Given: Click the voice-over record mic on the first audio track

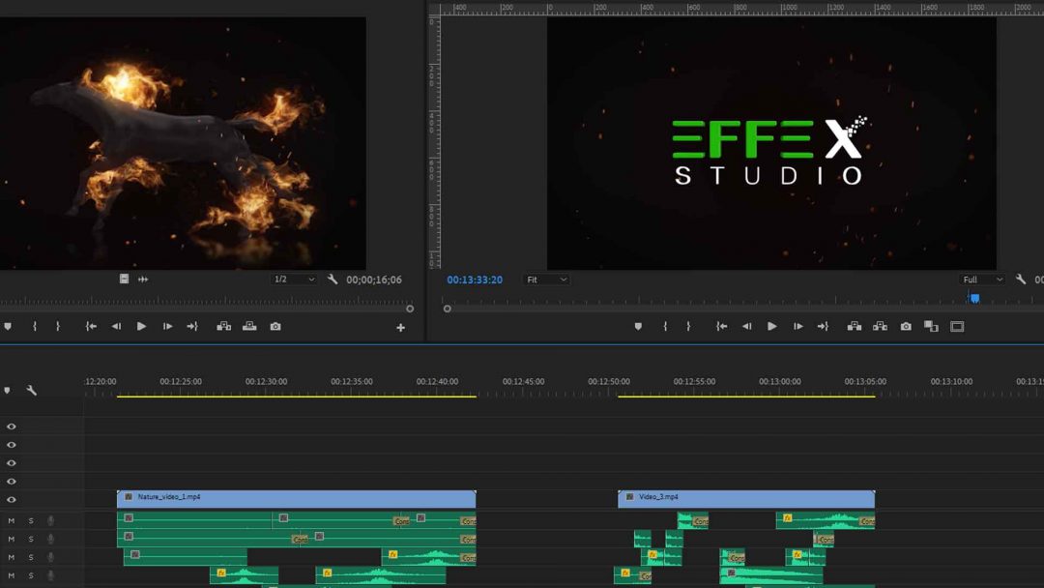Looking at the screenshot, I should (x=48, y=518).
